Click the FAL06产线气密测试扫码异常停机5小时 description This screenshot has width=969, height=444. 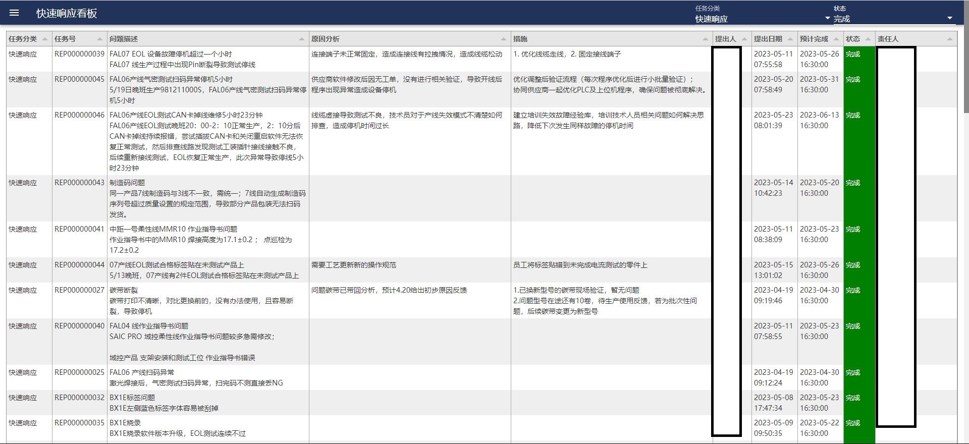pyautogui.click(x=207, y=90)
